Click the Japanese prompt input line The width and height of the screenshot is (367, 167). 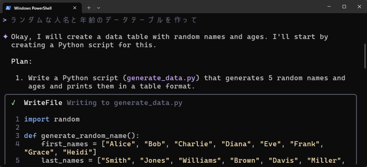(x=104, y=20)
